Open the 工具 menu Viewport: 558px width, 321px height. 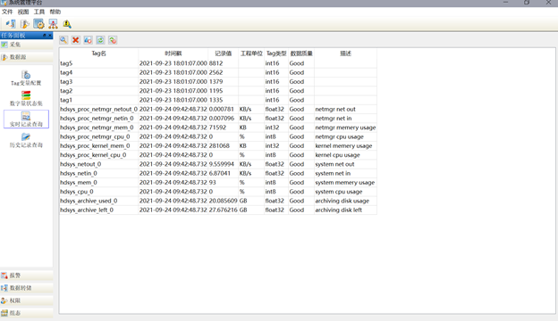pyautogui.click(x=39, y=12)
